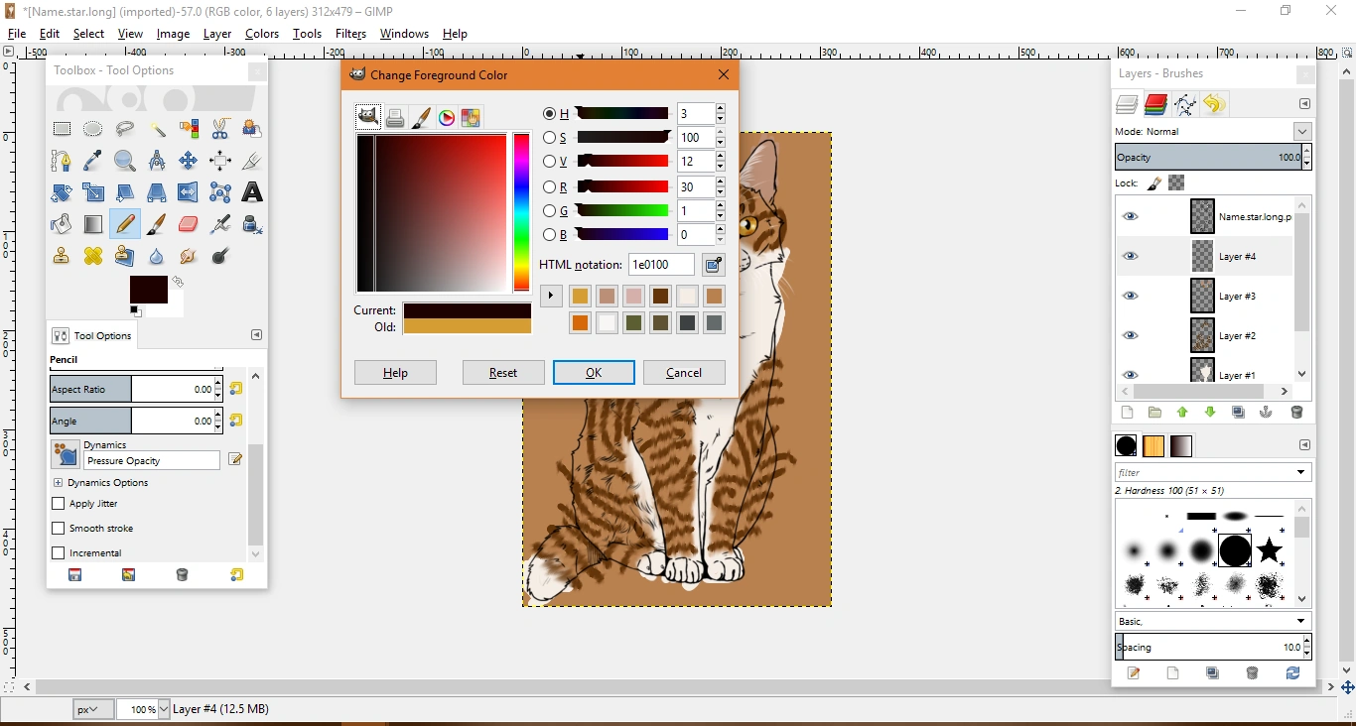Switch to the Watercolor color selector tab
Viewport: 1356px width, 726px height.
pyautogui.click(x=421, y=118)
